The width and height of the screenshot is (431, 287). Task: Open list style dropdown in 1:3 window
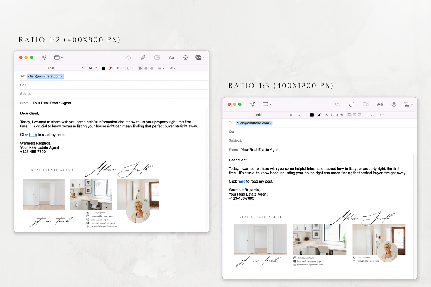pos(369,115)
